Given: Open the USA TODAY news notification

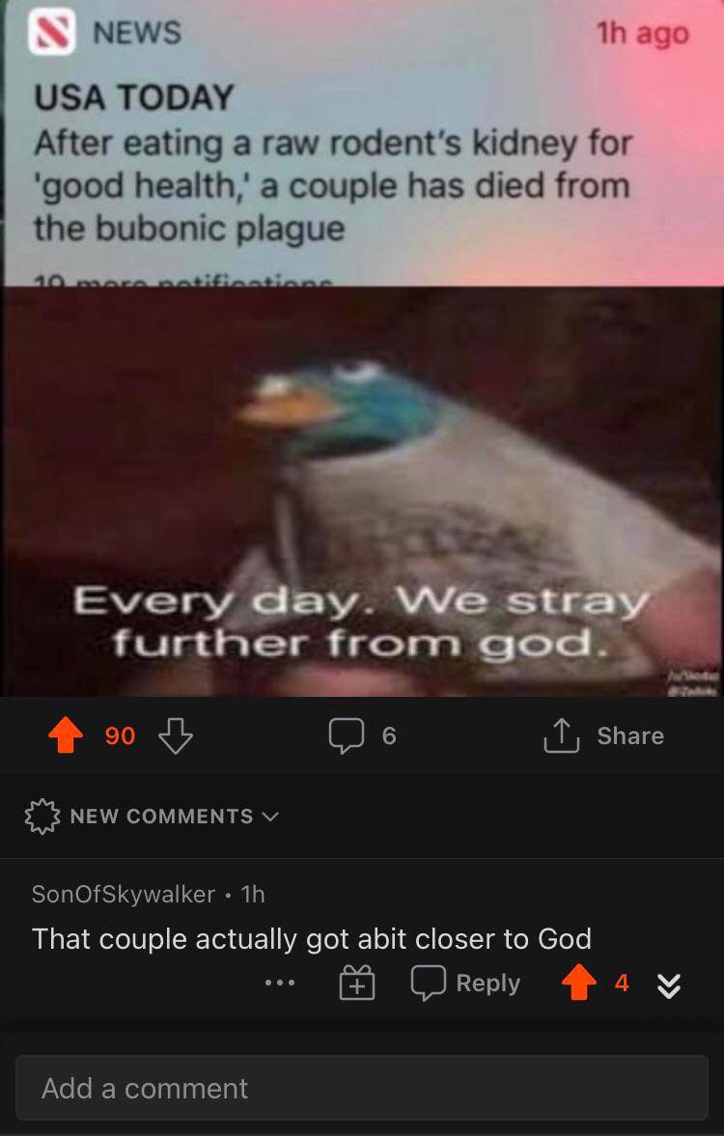Looking at the screenshot, I should (362, 143).
